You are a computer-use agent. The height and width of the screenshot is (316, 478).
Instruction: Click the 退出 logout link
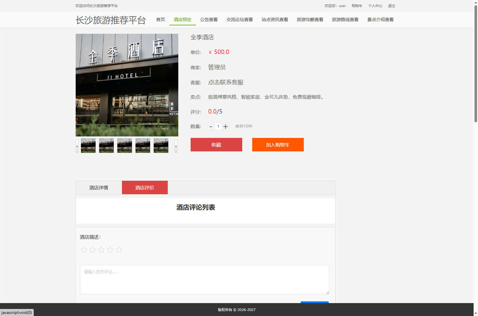click(x=391, y=6)
